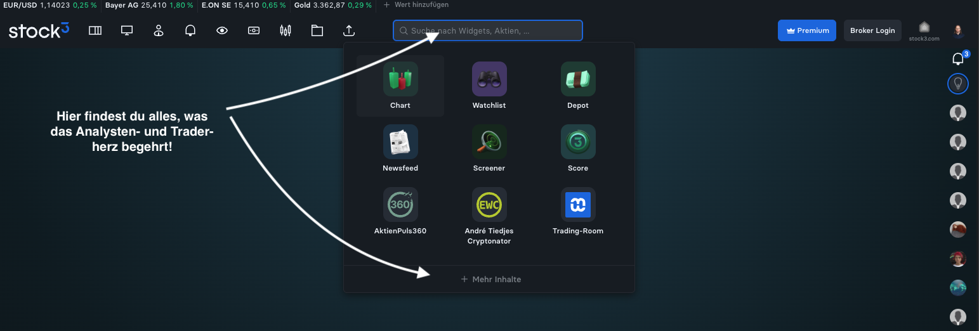Screen dimensions: 979x331
Task: Click the EUR/USD ticker quote
Action: 49,5
